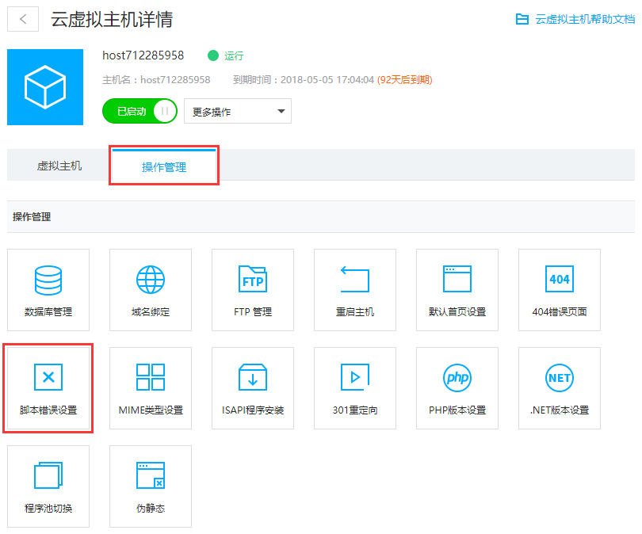
Task: Toggle the 已启动 host power switch
Action: click(139, 111)
